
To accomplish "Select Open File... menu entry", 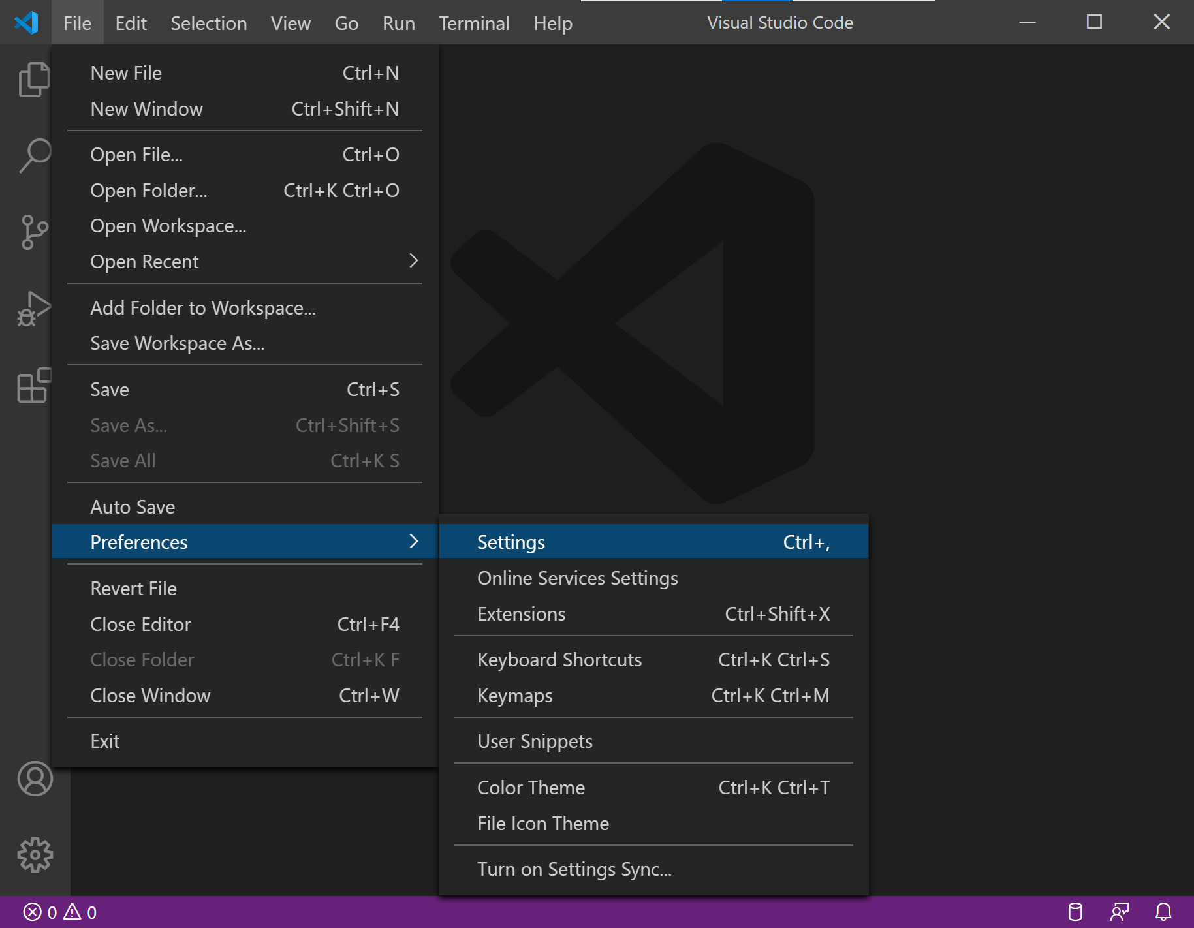I will pos(245,155).
